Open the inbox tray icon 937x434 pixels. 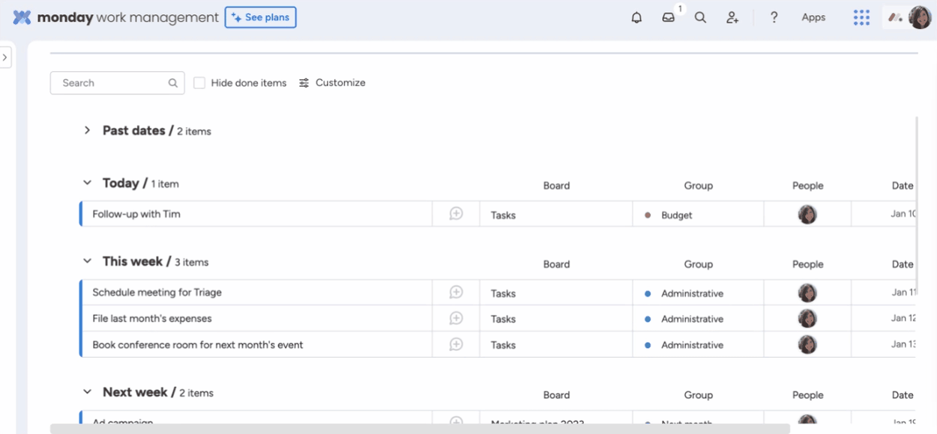point(668,18)
